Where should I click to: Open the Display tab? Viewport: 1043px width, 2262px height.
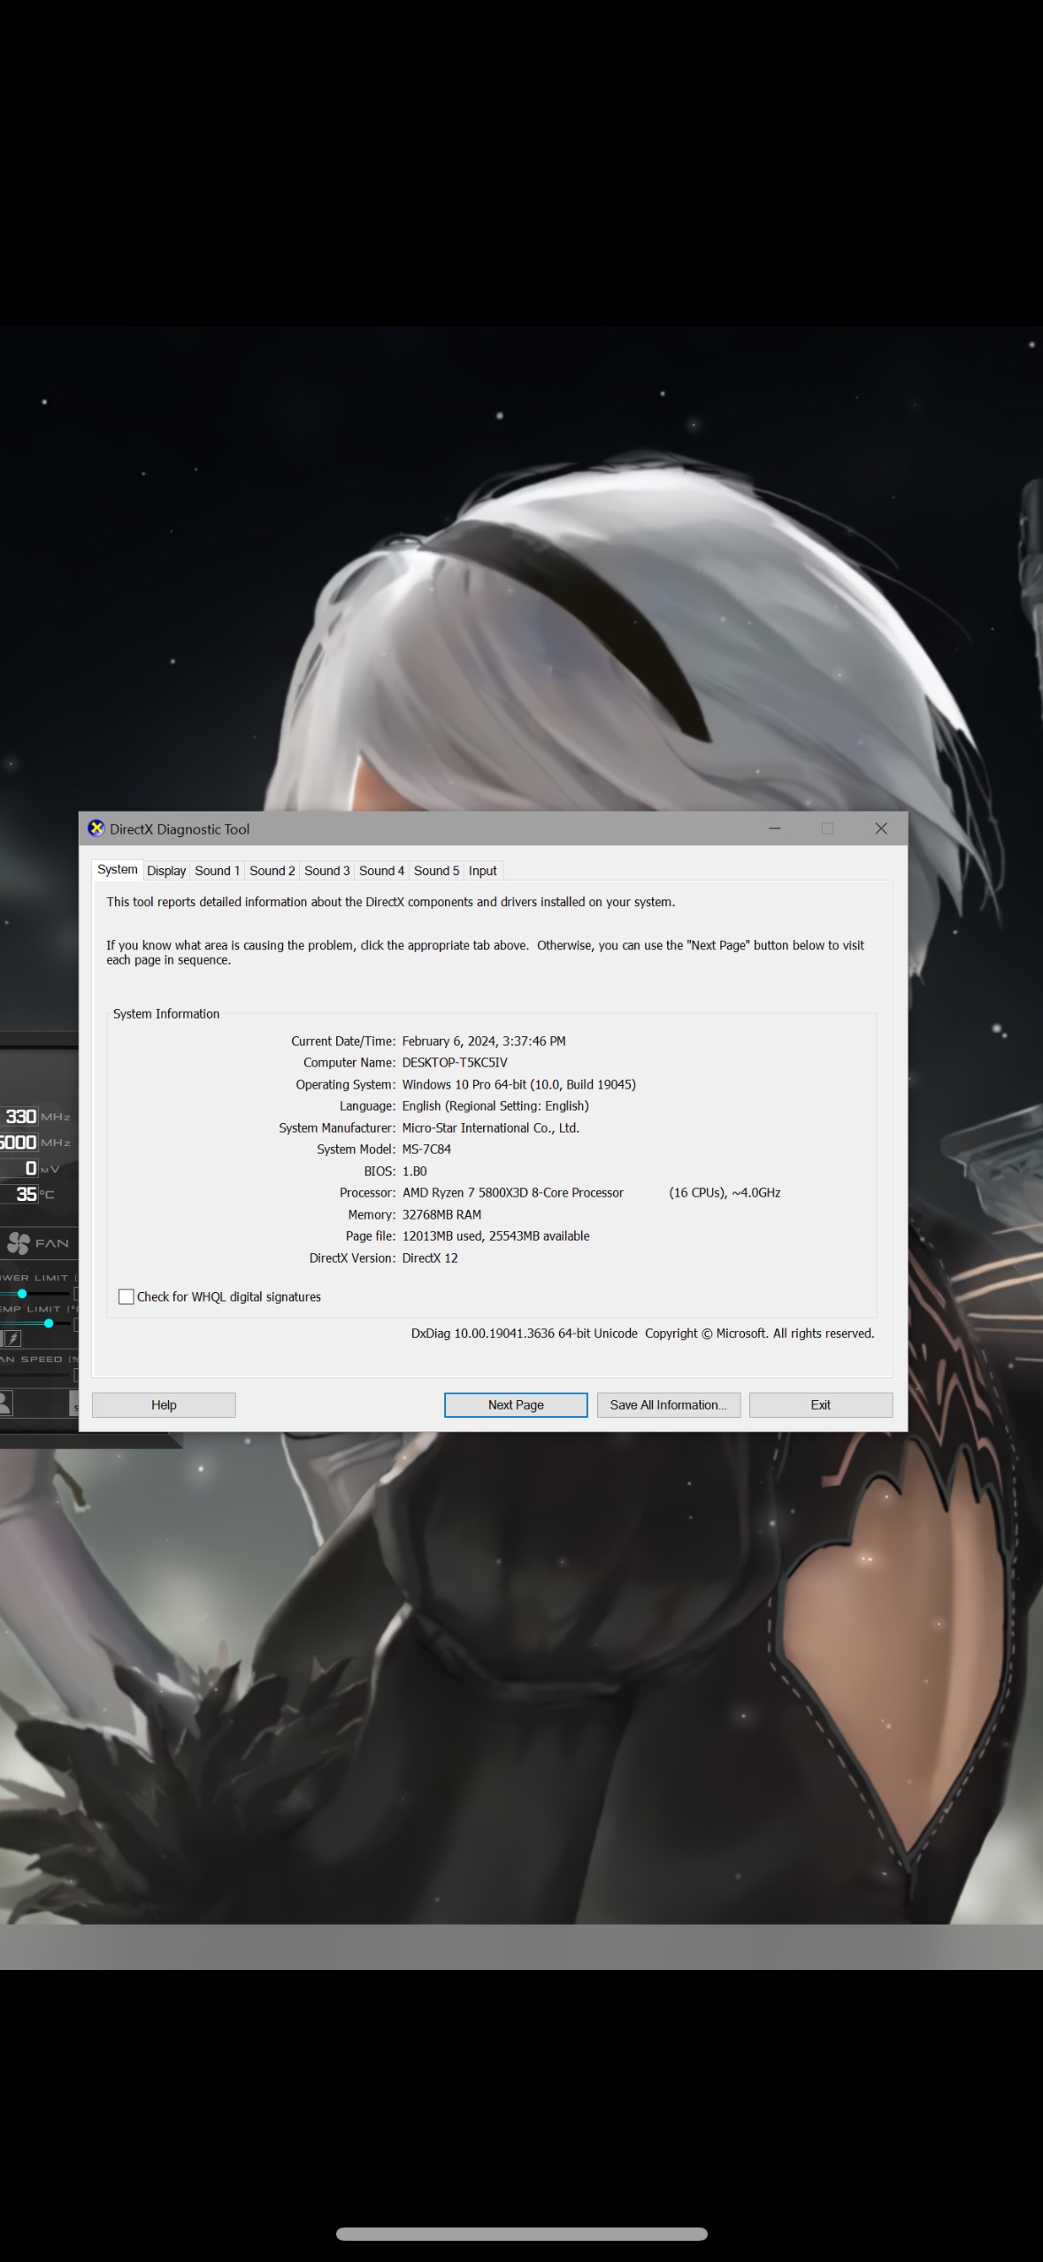(x=166, y=871)
